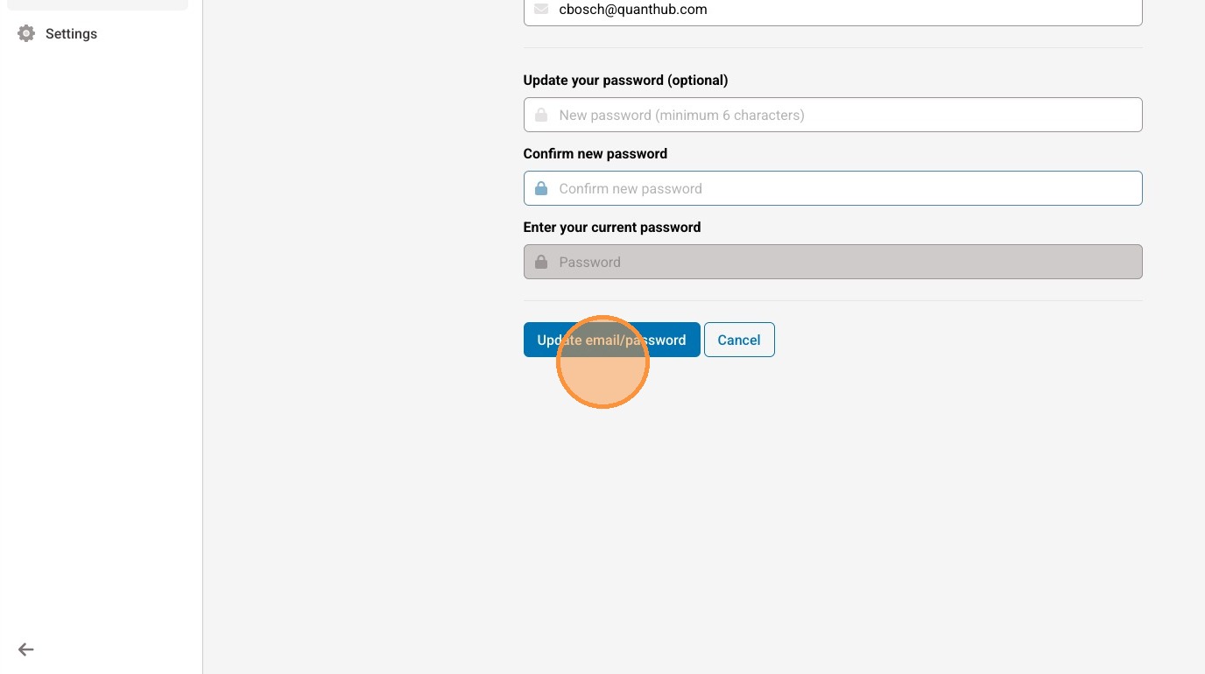Screen dimensions: 1205x674
Task: Click the lock icon in Confirm new password field
Action: pyautogui.click(x=541, y=188)
